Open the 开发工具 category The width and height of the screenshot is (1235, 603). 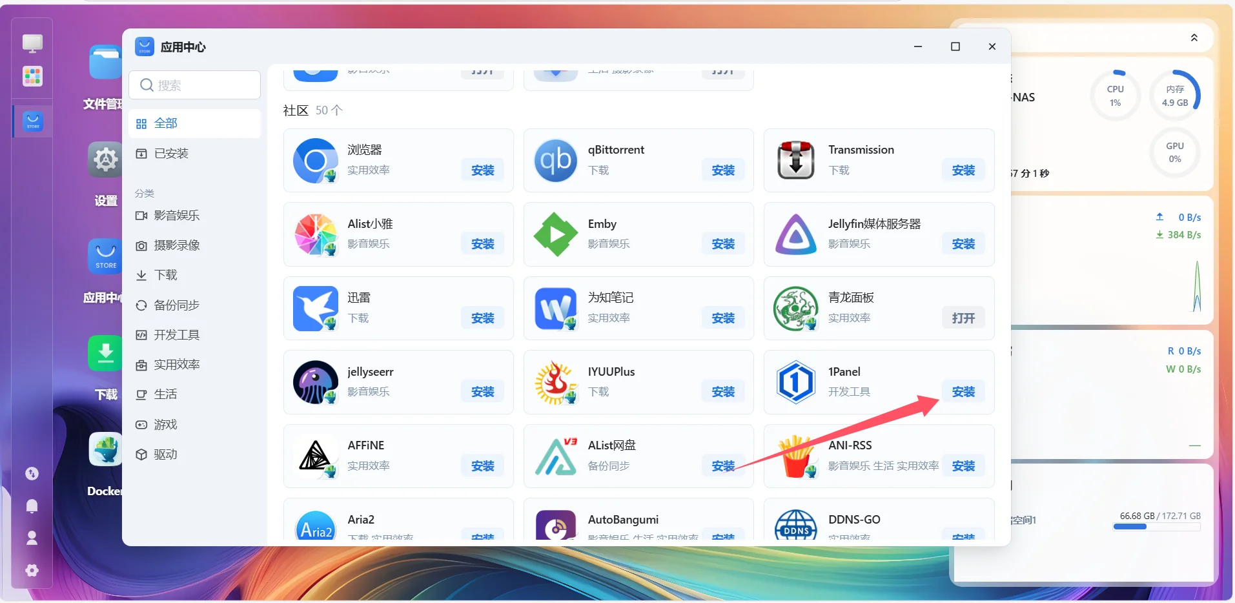176,335
